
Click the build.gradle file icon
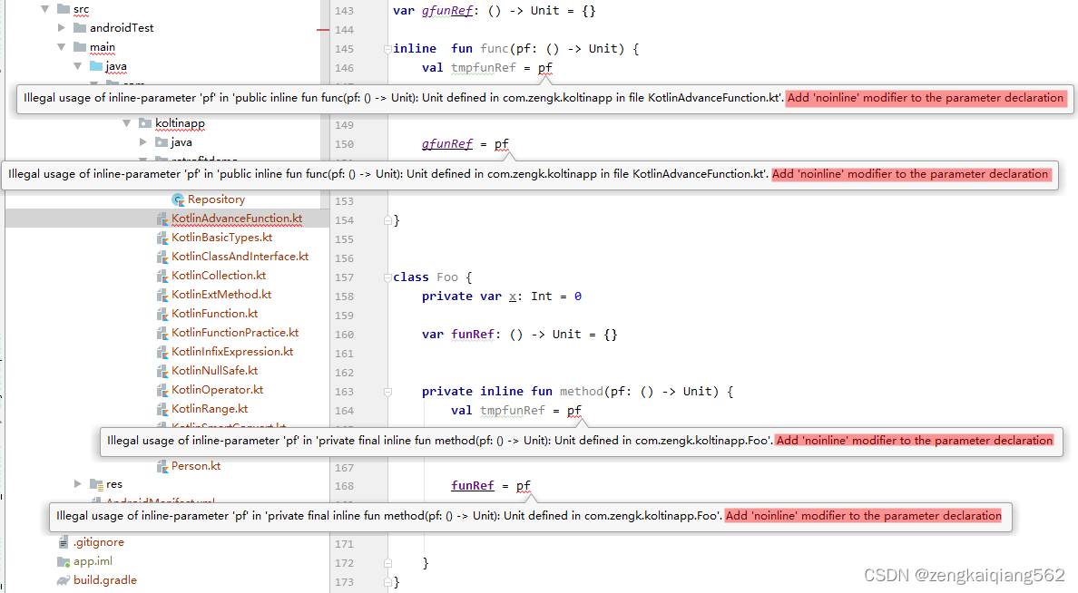coord(64,580)
